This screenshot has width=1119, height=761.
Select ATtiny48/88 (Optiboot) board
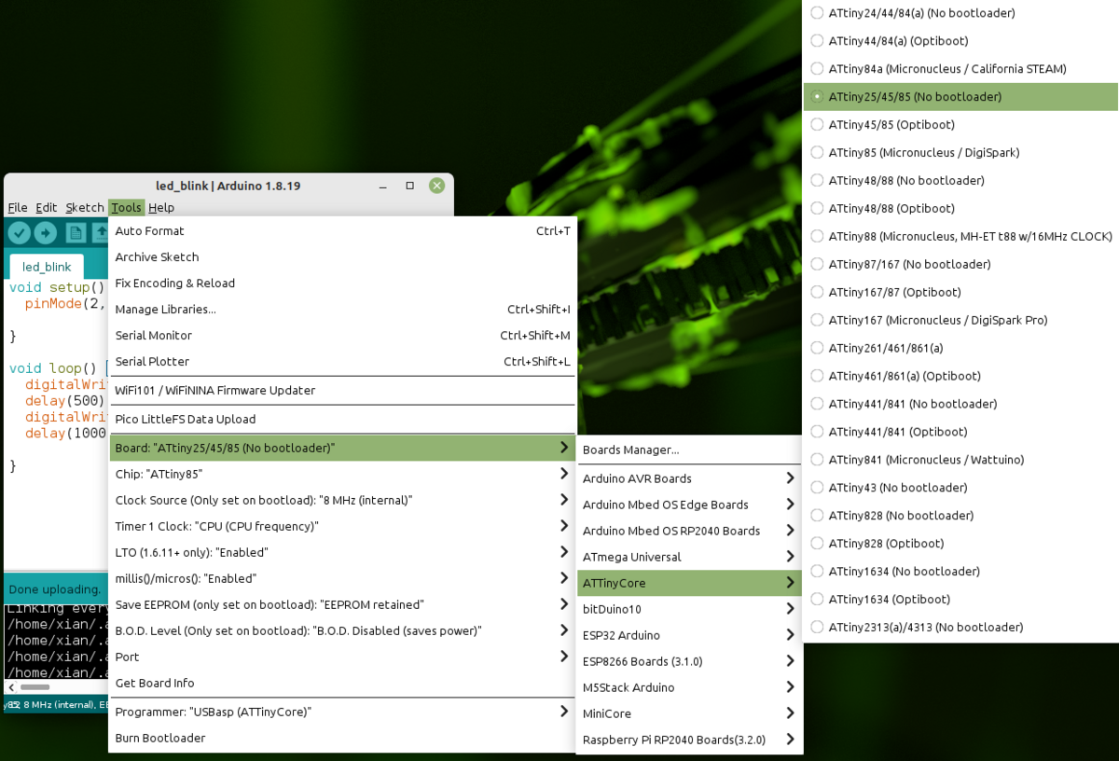pos(960,209)
